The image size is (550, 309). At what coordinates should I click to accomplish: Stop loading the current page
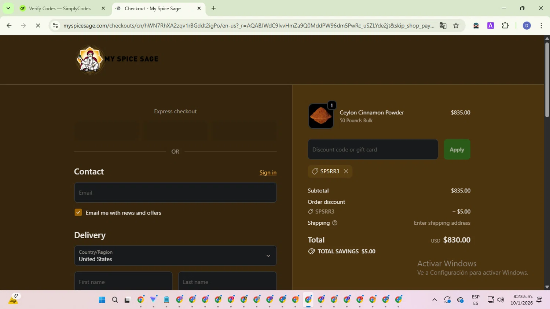pos(38,25)
